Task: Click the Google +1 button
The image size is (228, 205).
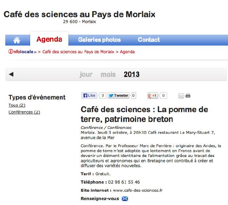Action: tap(153, 95)
